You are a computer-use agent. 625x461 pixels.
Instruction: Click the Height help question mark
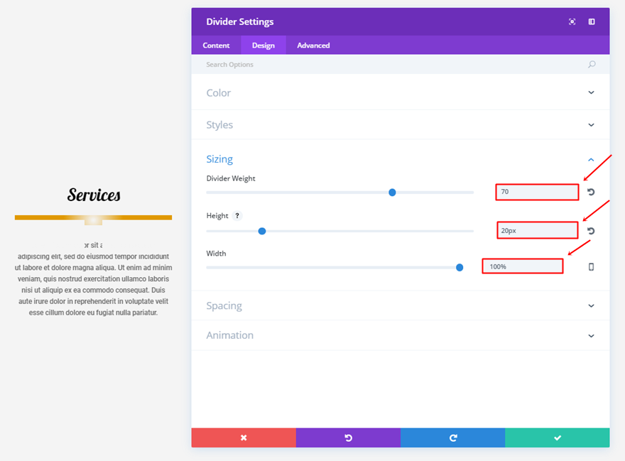click(x=237, y=216)
